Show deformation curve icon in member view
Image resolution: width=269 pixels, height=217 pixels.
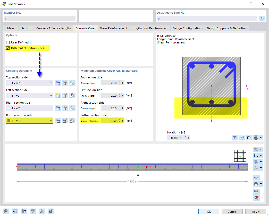coord(256,178)
